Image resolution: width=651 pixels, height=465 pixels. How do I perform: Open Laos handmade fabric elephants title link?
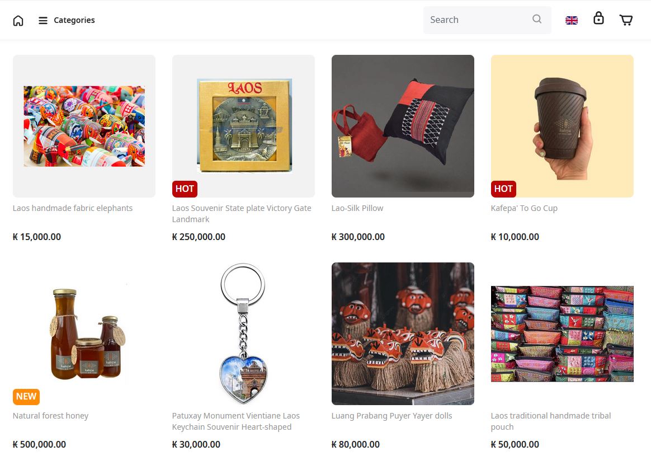(x=73, y=208)
